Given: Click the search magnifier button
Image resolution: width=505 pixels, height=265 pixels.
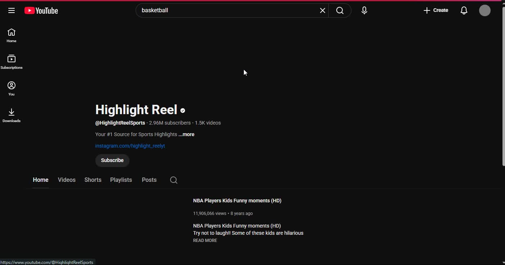Looking at the screenshot, I should pyautogui.click(x=340, y=10).
